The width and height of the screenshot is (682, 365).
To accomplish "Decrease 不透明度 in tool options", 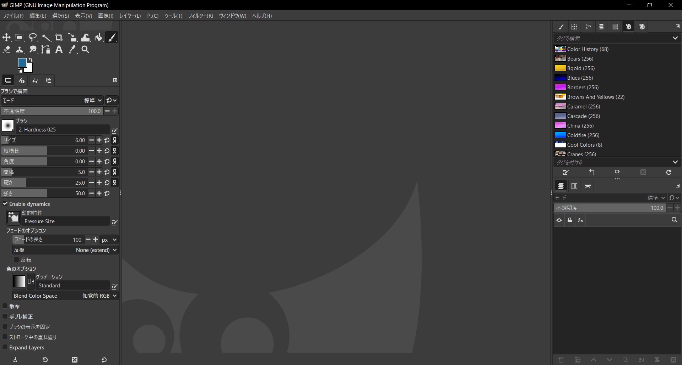I will pyautogui.click(x=107, y=111).
